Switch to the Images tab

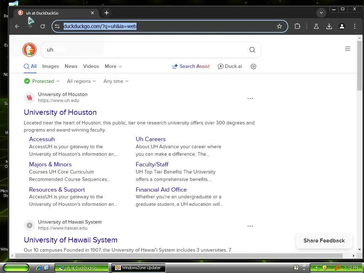click(x=50, y=66)
